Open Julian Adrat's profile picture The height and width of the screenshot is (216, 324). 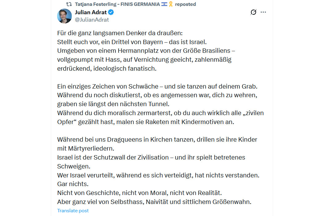[x=64, y=16]
